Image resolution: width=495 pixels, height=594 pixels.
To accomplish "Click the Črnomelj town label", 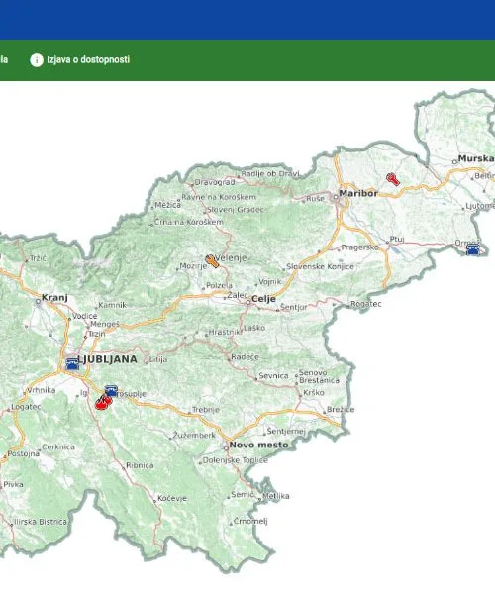I will point(250,521).
